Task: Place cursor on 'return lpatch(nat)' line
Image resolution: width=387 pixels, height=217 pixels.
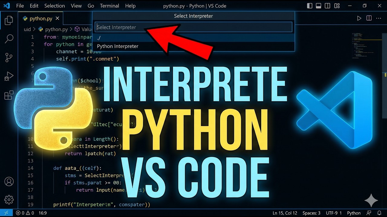Action: 90,153
